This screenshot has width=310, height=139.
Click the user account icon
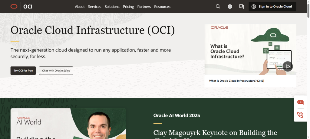pyautogui.click(x=254, y=7)
